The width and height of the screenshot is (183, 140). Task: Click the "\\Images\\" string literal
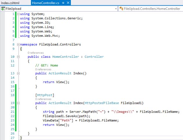coord(123,112)
